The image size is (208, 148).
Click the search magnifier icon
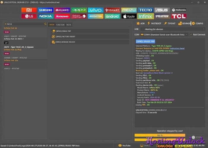click(x=45, y=24)
